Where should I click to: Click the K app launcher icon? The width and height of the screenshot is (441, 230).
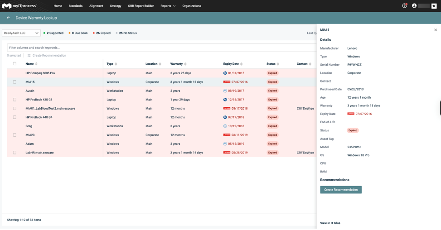pyautogui.click(x=434, y=5)
